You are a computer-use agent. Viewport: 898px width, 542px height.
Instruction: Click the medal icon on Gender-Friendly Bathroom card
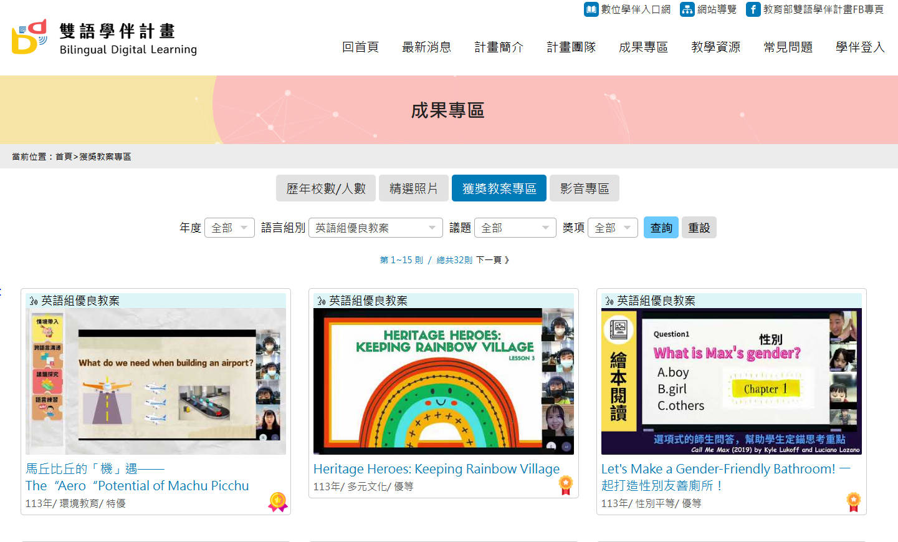pos(853,502)
